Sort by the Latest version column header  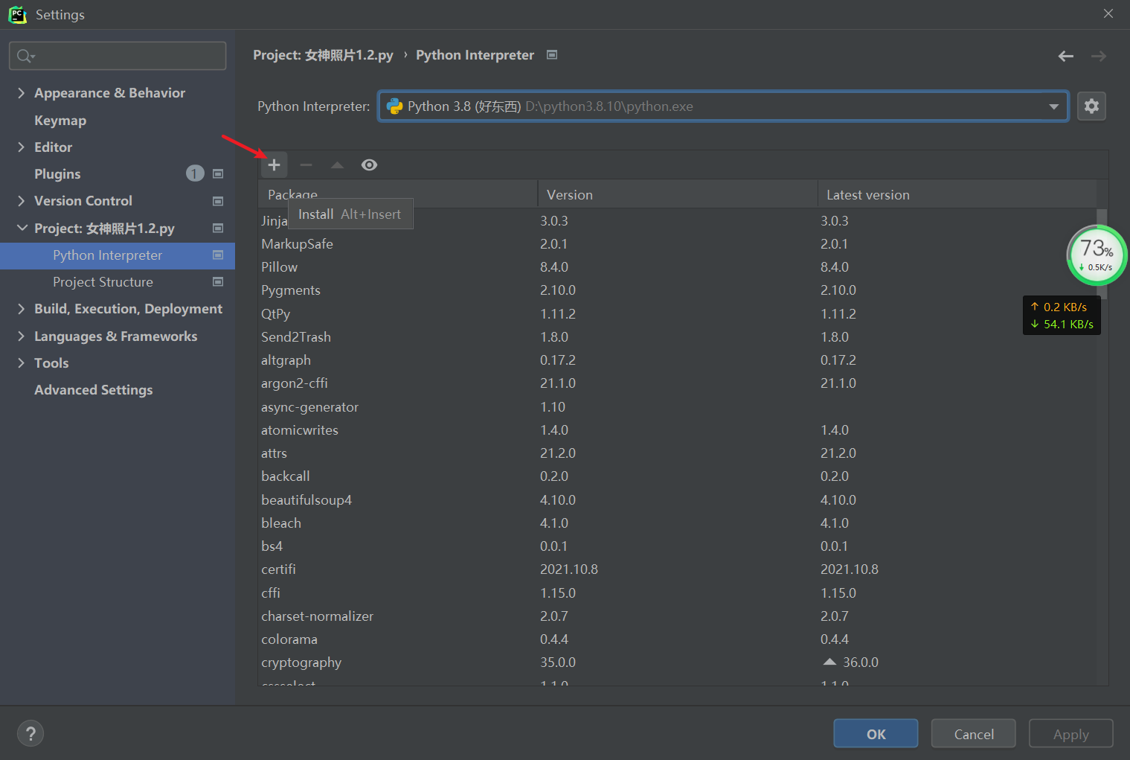957,194
